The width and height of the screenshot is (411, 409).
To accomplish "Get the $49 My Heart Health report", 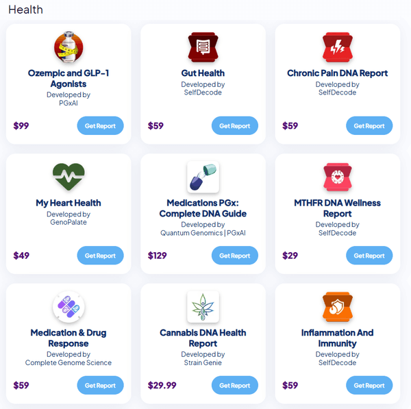I will [100, 256].
